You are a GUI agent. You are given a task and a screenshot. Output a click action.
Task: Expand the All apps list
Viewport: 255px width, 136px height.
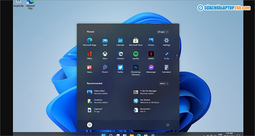click(163, 32)
